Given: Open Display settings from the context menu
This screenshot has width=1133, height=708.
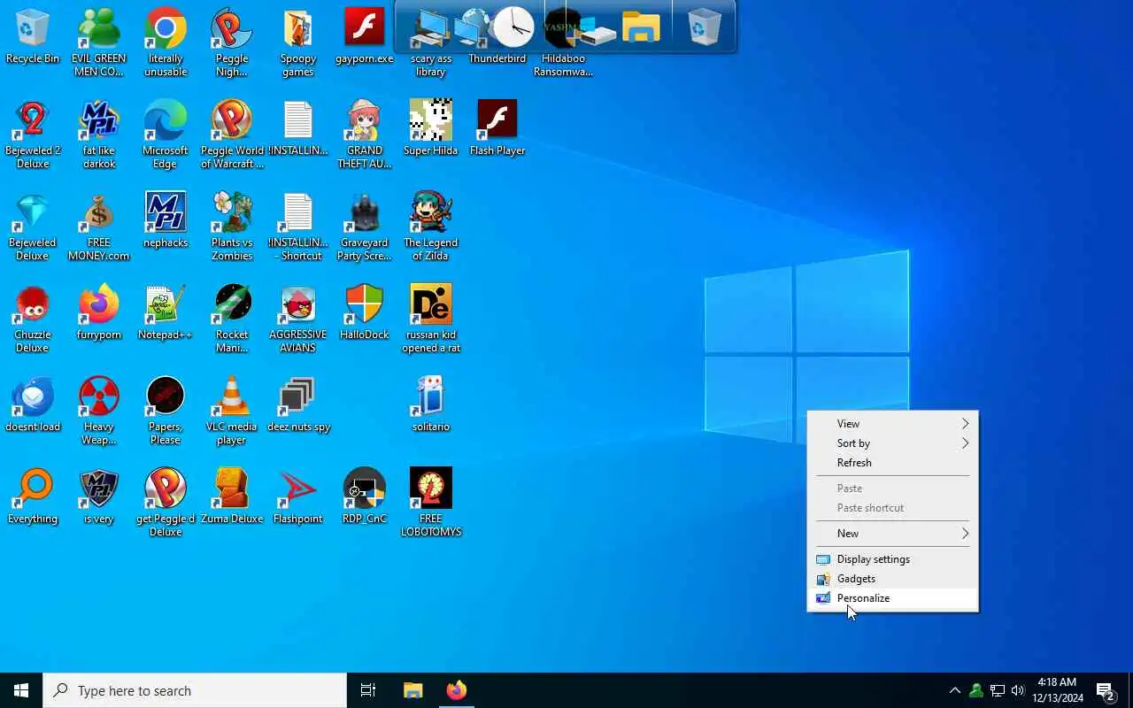Looking at the screenshot, I should click(x=893, y=559).
